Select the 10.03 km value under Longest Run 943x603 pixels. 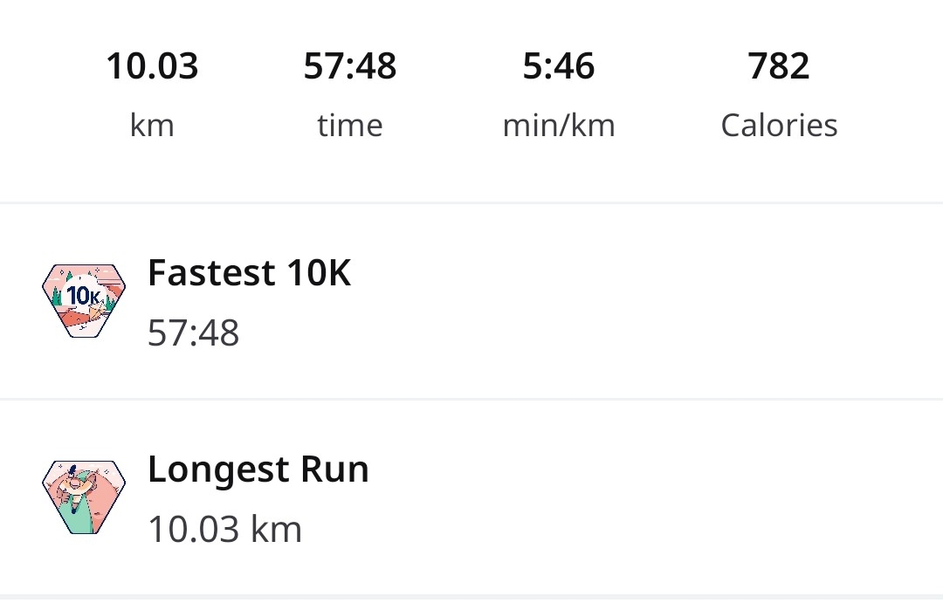(x=224, y=530)
